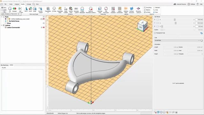Toggle the Custom clip plane box
The width and height of the screenshot is (204, 115).
coord(162,30)
